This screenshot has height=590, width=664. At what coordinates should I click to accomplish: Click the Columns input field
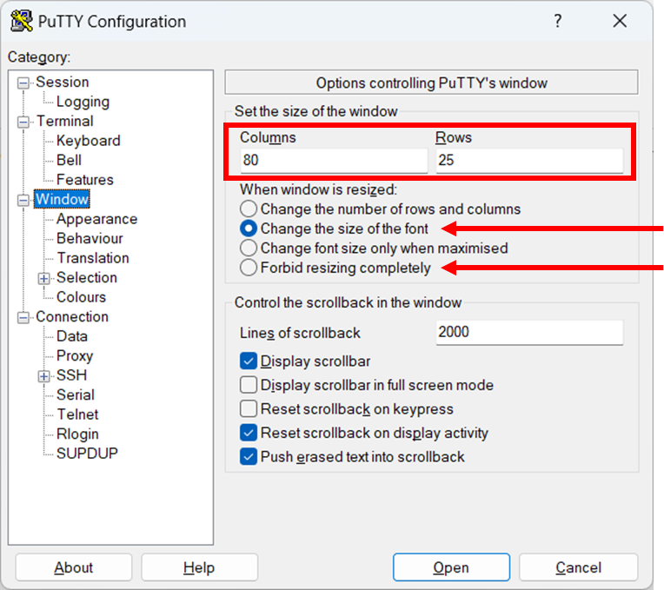[334, 161]
